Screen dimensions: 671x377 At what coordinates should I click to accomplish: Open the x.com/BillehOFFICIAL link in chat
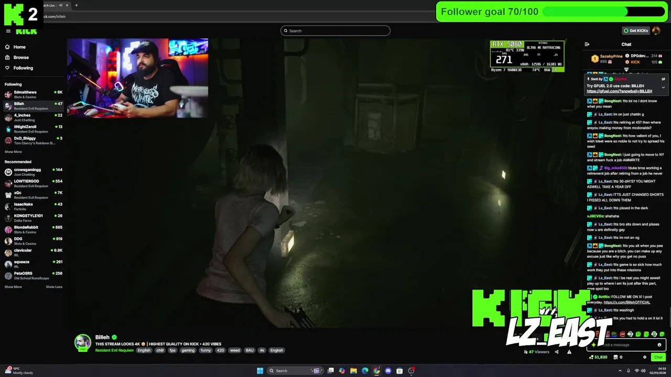pos(626,302)
